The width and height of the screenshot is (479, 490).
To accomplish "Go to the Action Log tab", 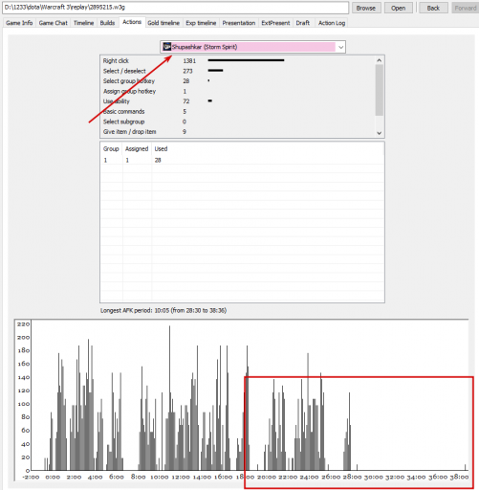I will click(332, 23).
